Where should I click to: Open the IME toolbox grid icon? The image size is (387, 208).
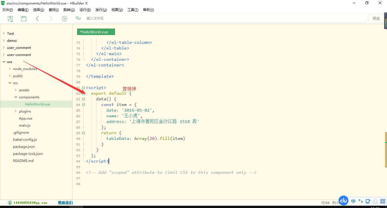[x=383, y=201]
